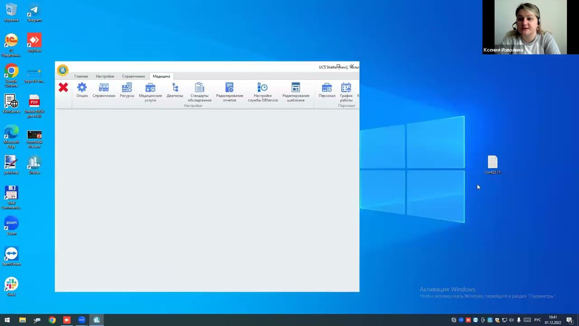579x326 pixels.
Task: Select the Google Chrome desktop shortcut
Action: point(11,76)
